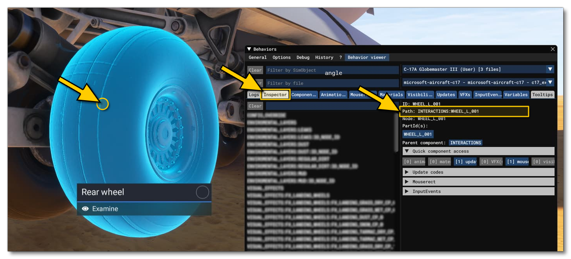Select the VFXs tab
Viewport: 571px width, 259px height.
(x=465, y=94)
